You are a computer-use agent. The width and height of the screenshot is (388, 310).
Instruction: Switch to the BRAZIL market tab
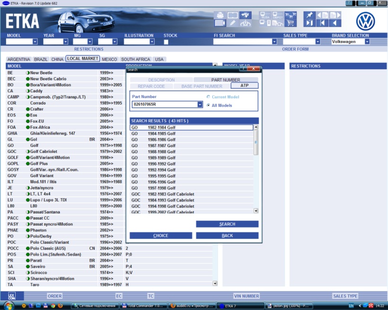click(41, 59)
